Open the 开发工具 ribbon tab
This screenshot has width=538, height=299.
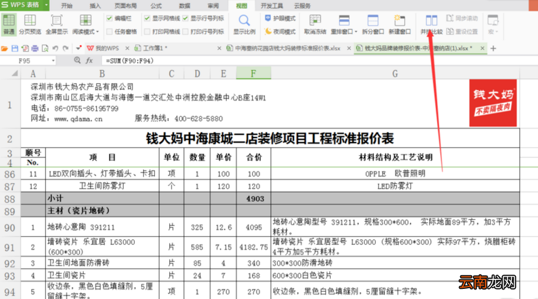pyautogui.click(x=272, y=6)
